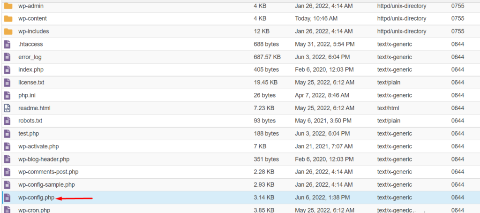
Task: Click the 0644 permissions of wp-config.php
Action: [457, 198]
